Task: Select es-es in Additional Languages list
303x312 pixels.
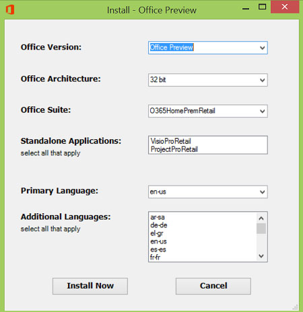Action: tap(158, 249)
